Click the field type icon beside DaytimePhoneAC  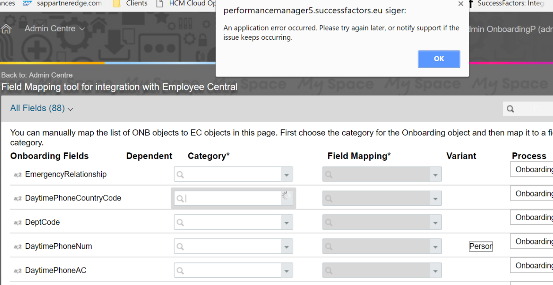(x=18, y=271)
